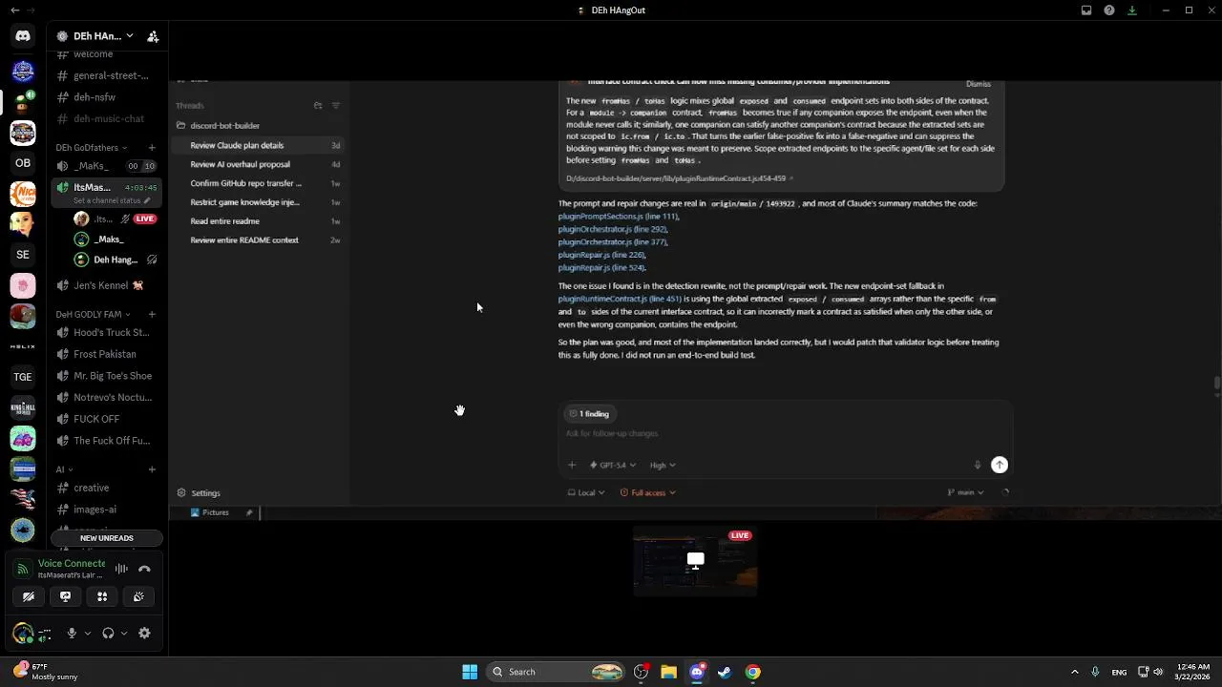
Task: Open Jen's Kennel voice channel
Action: (x=106, y=285)
